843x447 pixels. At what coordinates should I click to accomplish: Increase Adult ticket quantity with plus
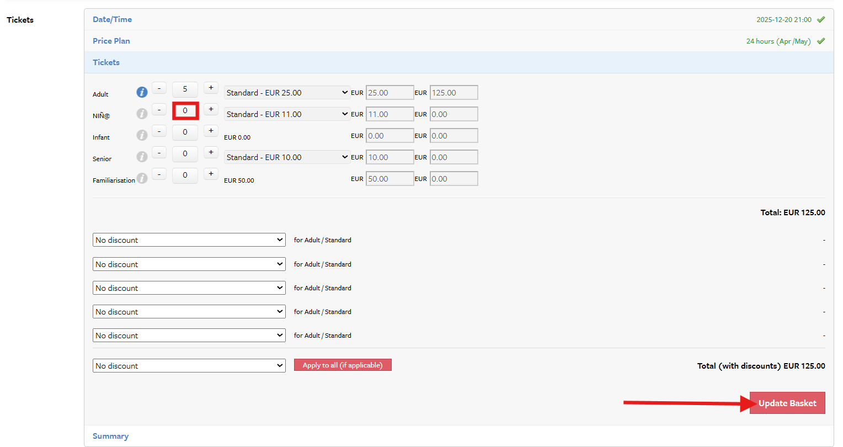tap(211, 88)
